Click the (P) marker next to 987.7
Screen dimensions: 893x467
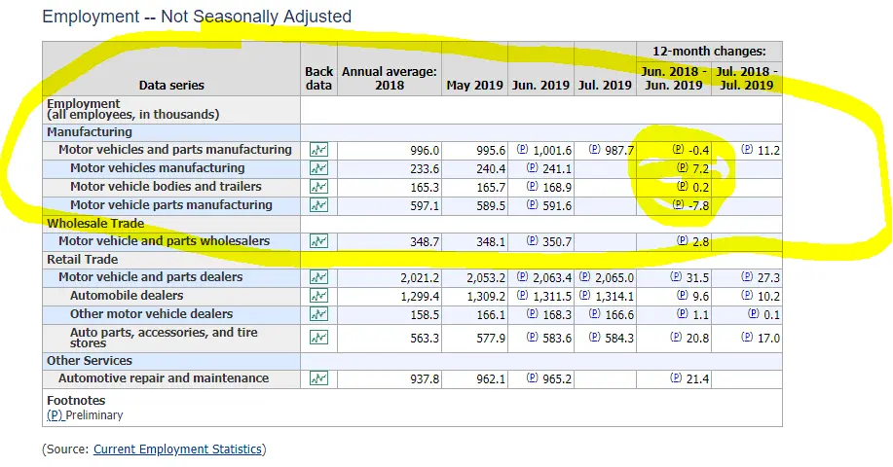click(595, 150)
